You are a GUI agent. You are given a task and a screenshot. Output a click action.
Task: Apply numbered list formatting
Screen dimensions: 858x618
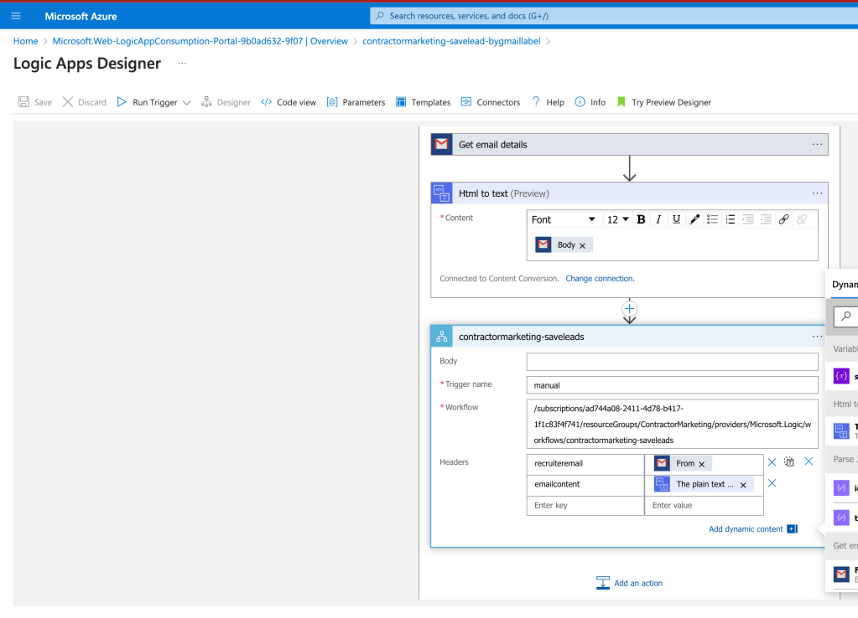click(x=731, y=219)
